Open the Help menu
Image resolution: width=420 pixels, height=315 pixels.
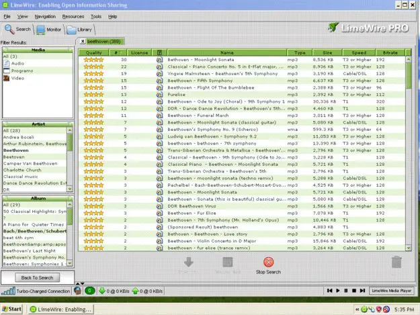pyautogui.click(x=112, y=17)
